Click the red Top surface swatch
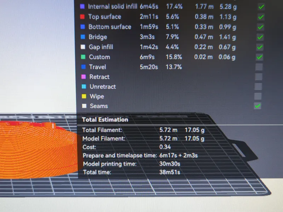 click(x=82, y=17)
